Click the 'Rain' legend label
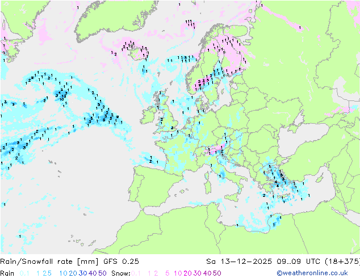360x278 pixels. [x=7, y=273]
